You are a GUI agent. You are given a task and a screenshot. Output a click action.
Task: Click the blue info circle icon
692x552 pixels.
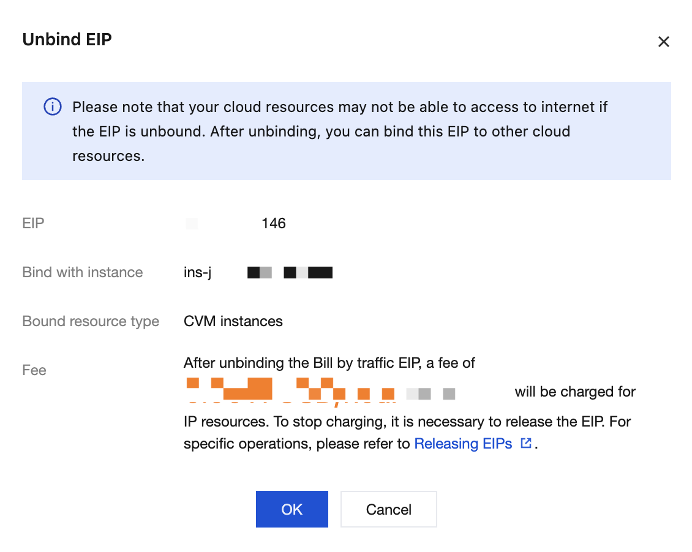coord(53,106)
